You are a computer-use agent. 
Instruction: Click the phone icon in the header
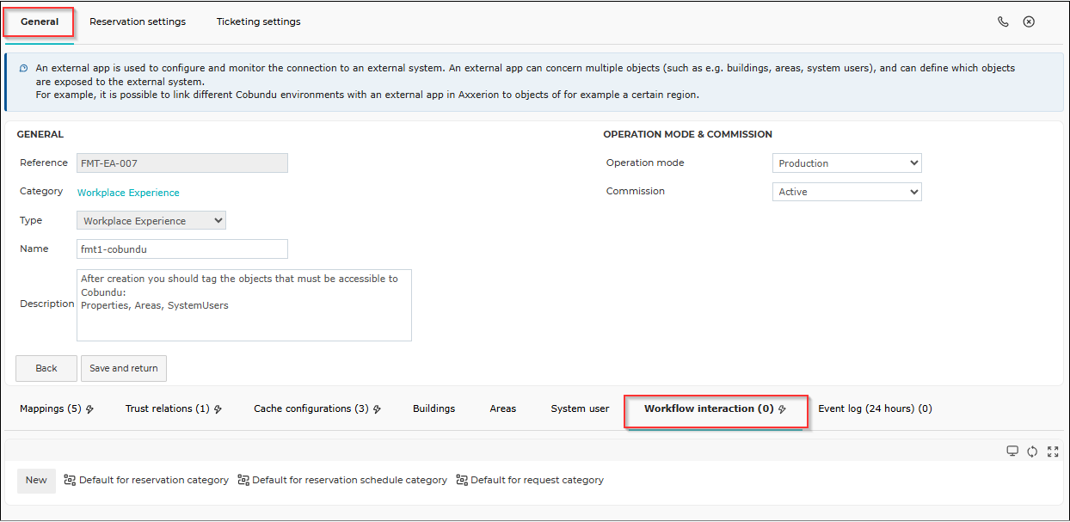(1003, 21)
